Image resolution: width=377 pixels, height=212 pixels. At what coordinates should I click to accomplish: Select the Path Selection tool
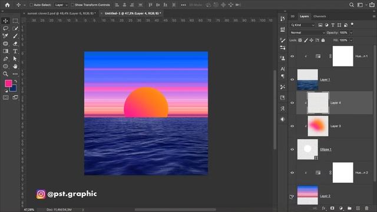pyautogui.click(x=15, y=59)
